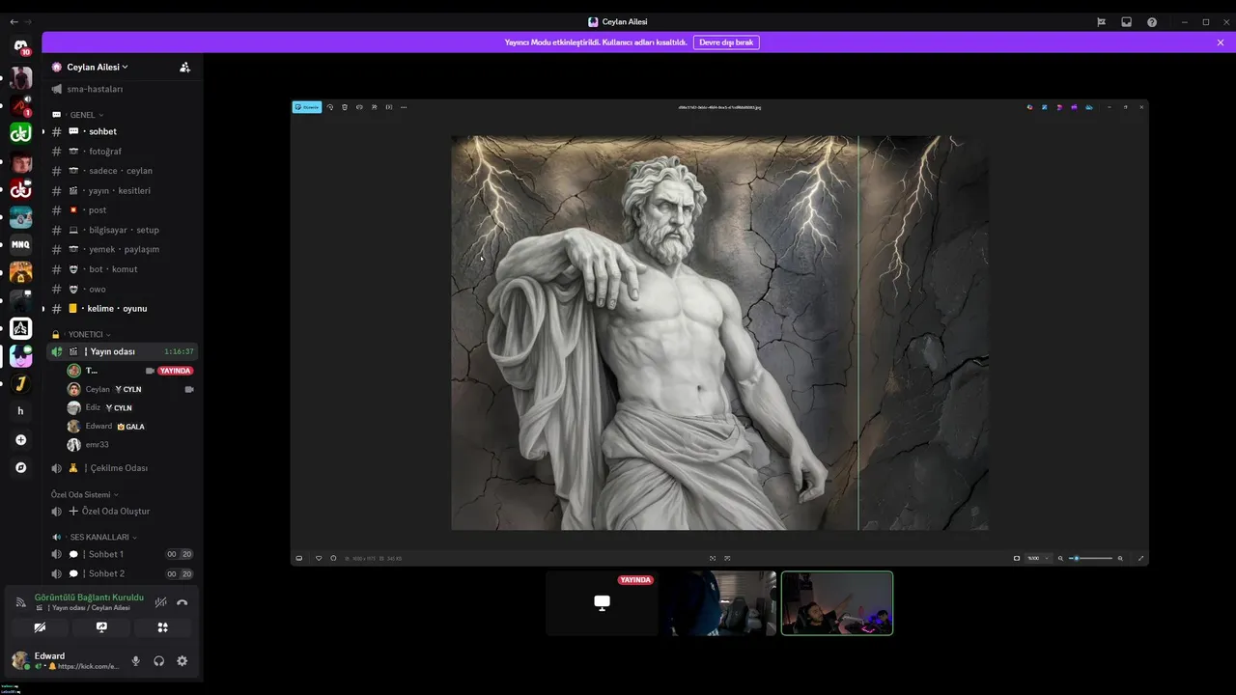Viewport: 1236px width, 695px height.
Task: Open the yellow J server icon
Action: tap(20, 383)
